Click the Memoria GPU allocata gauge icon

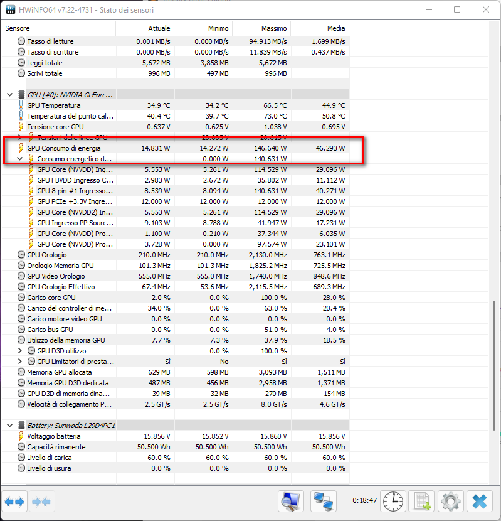[21, 372]
